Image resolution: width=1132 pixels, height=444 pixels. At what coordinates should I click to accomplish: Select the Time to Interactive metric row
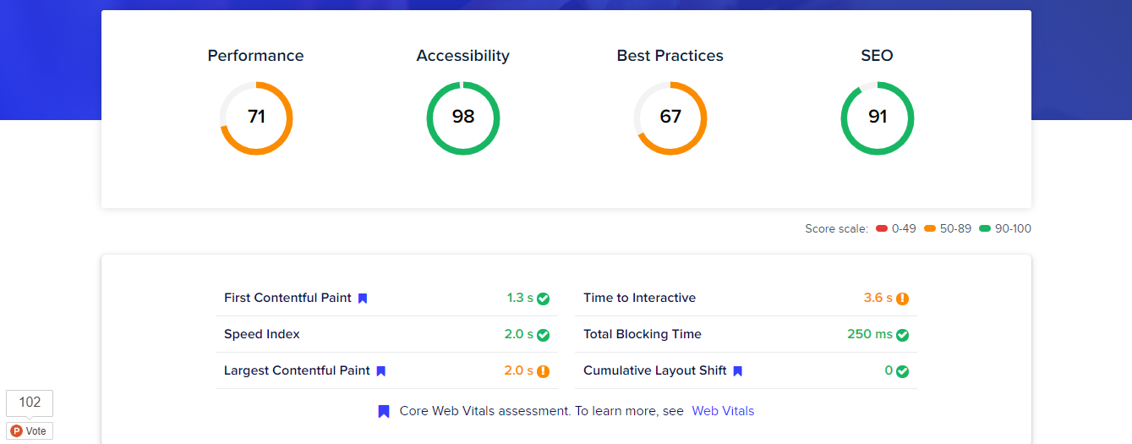point(746,299)
